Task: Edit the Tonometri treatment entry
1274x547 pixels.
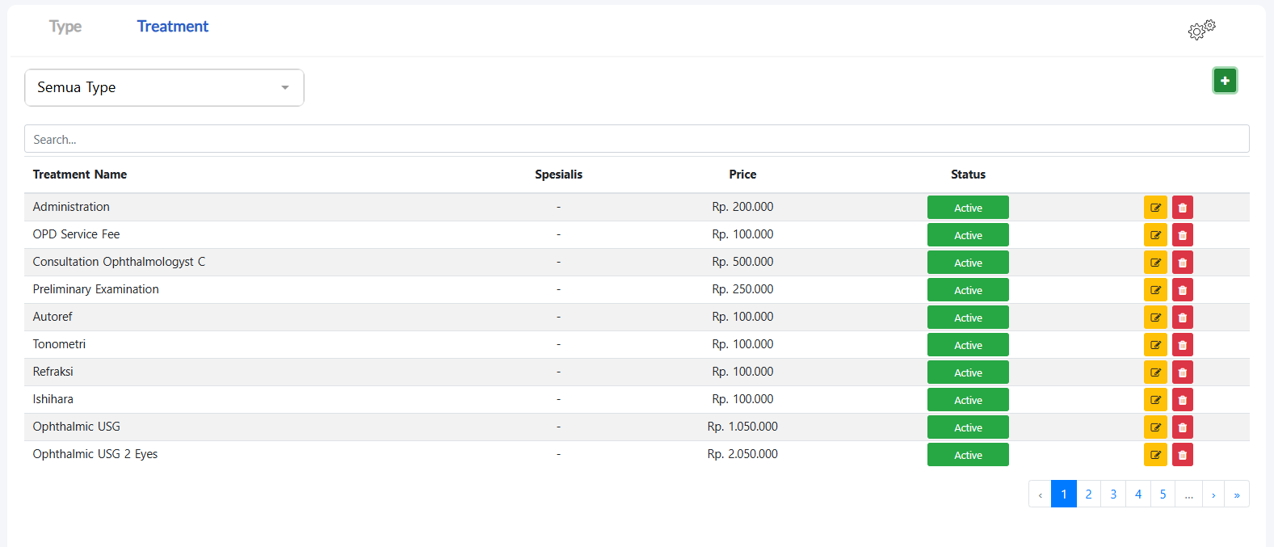Action: tap(1155, 345)
